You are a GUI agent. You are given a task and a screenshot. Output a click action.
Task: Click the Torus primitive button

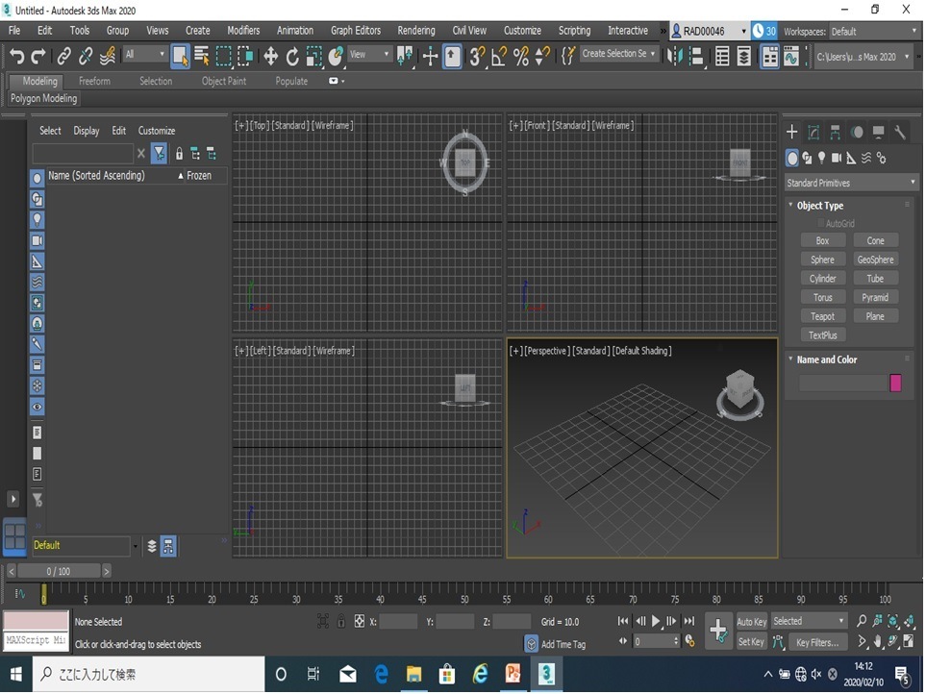pyautogui.click(x=823, y=297)
